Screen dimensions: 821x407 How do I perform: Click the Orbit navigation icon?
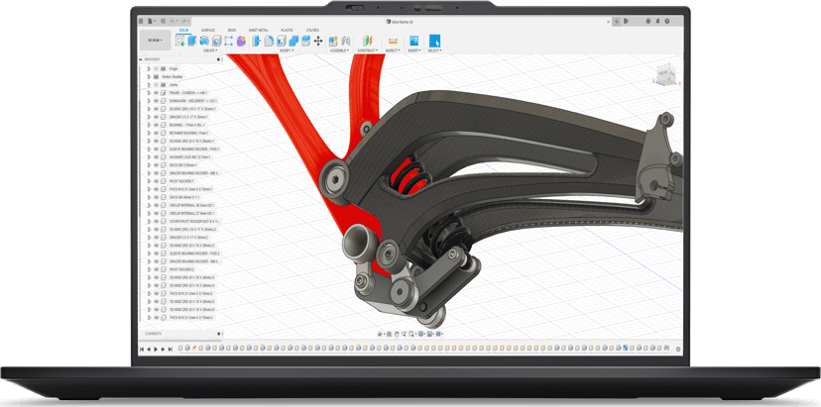(x=381, y=334)
